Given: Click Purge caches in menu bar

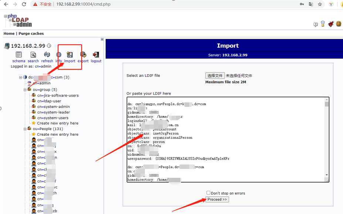Looking at the screenshot, I should click(31, 34).
